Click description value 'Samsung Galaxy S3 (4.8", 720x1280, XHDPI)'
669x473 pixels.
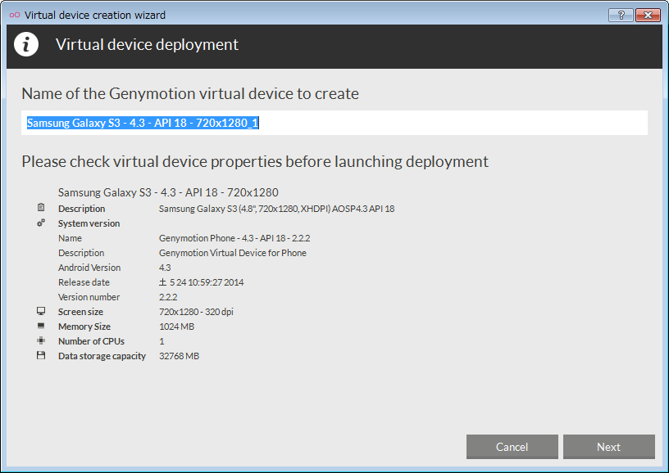(x=276, y=209)
